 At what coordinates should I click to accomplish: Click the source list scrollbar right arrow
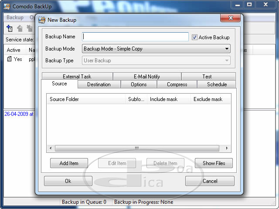(x=227, y=148)
